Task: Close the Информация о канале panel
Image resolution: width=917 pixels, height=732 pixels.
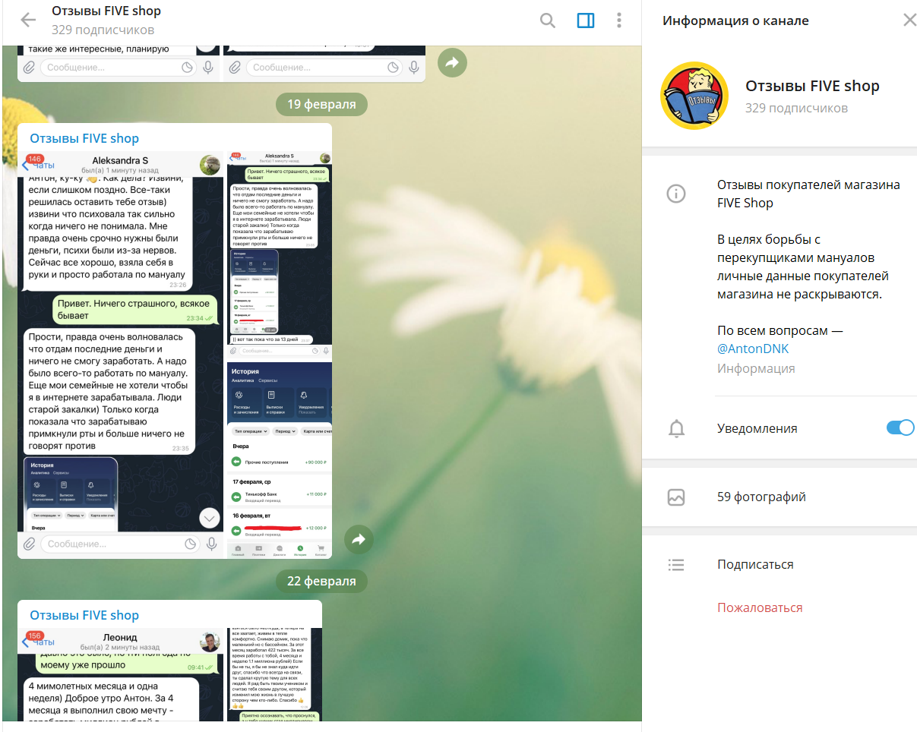Action: [x=909, y=21]
